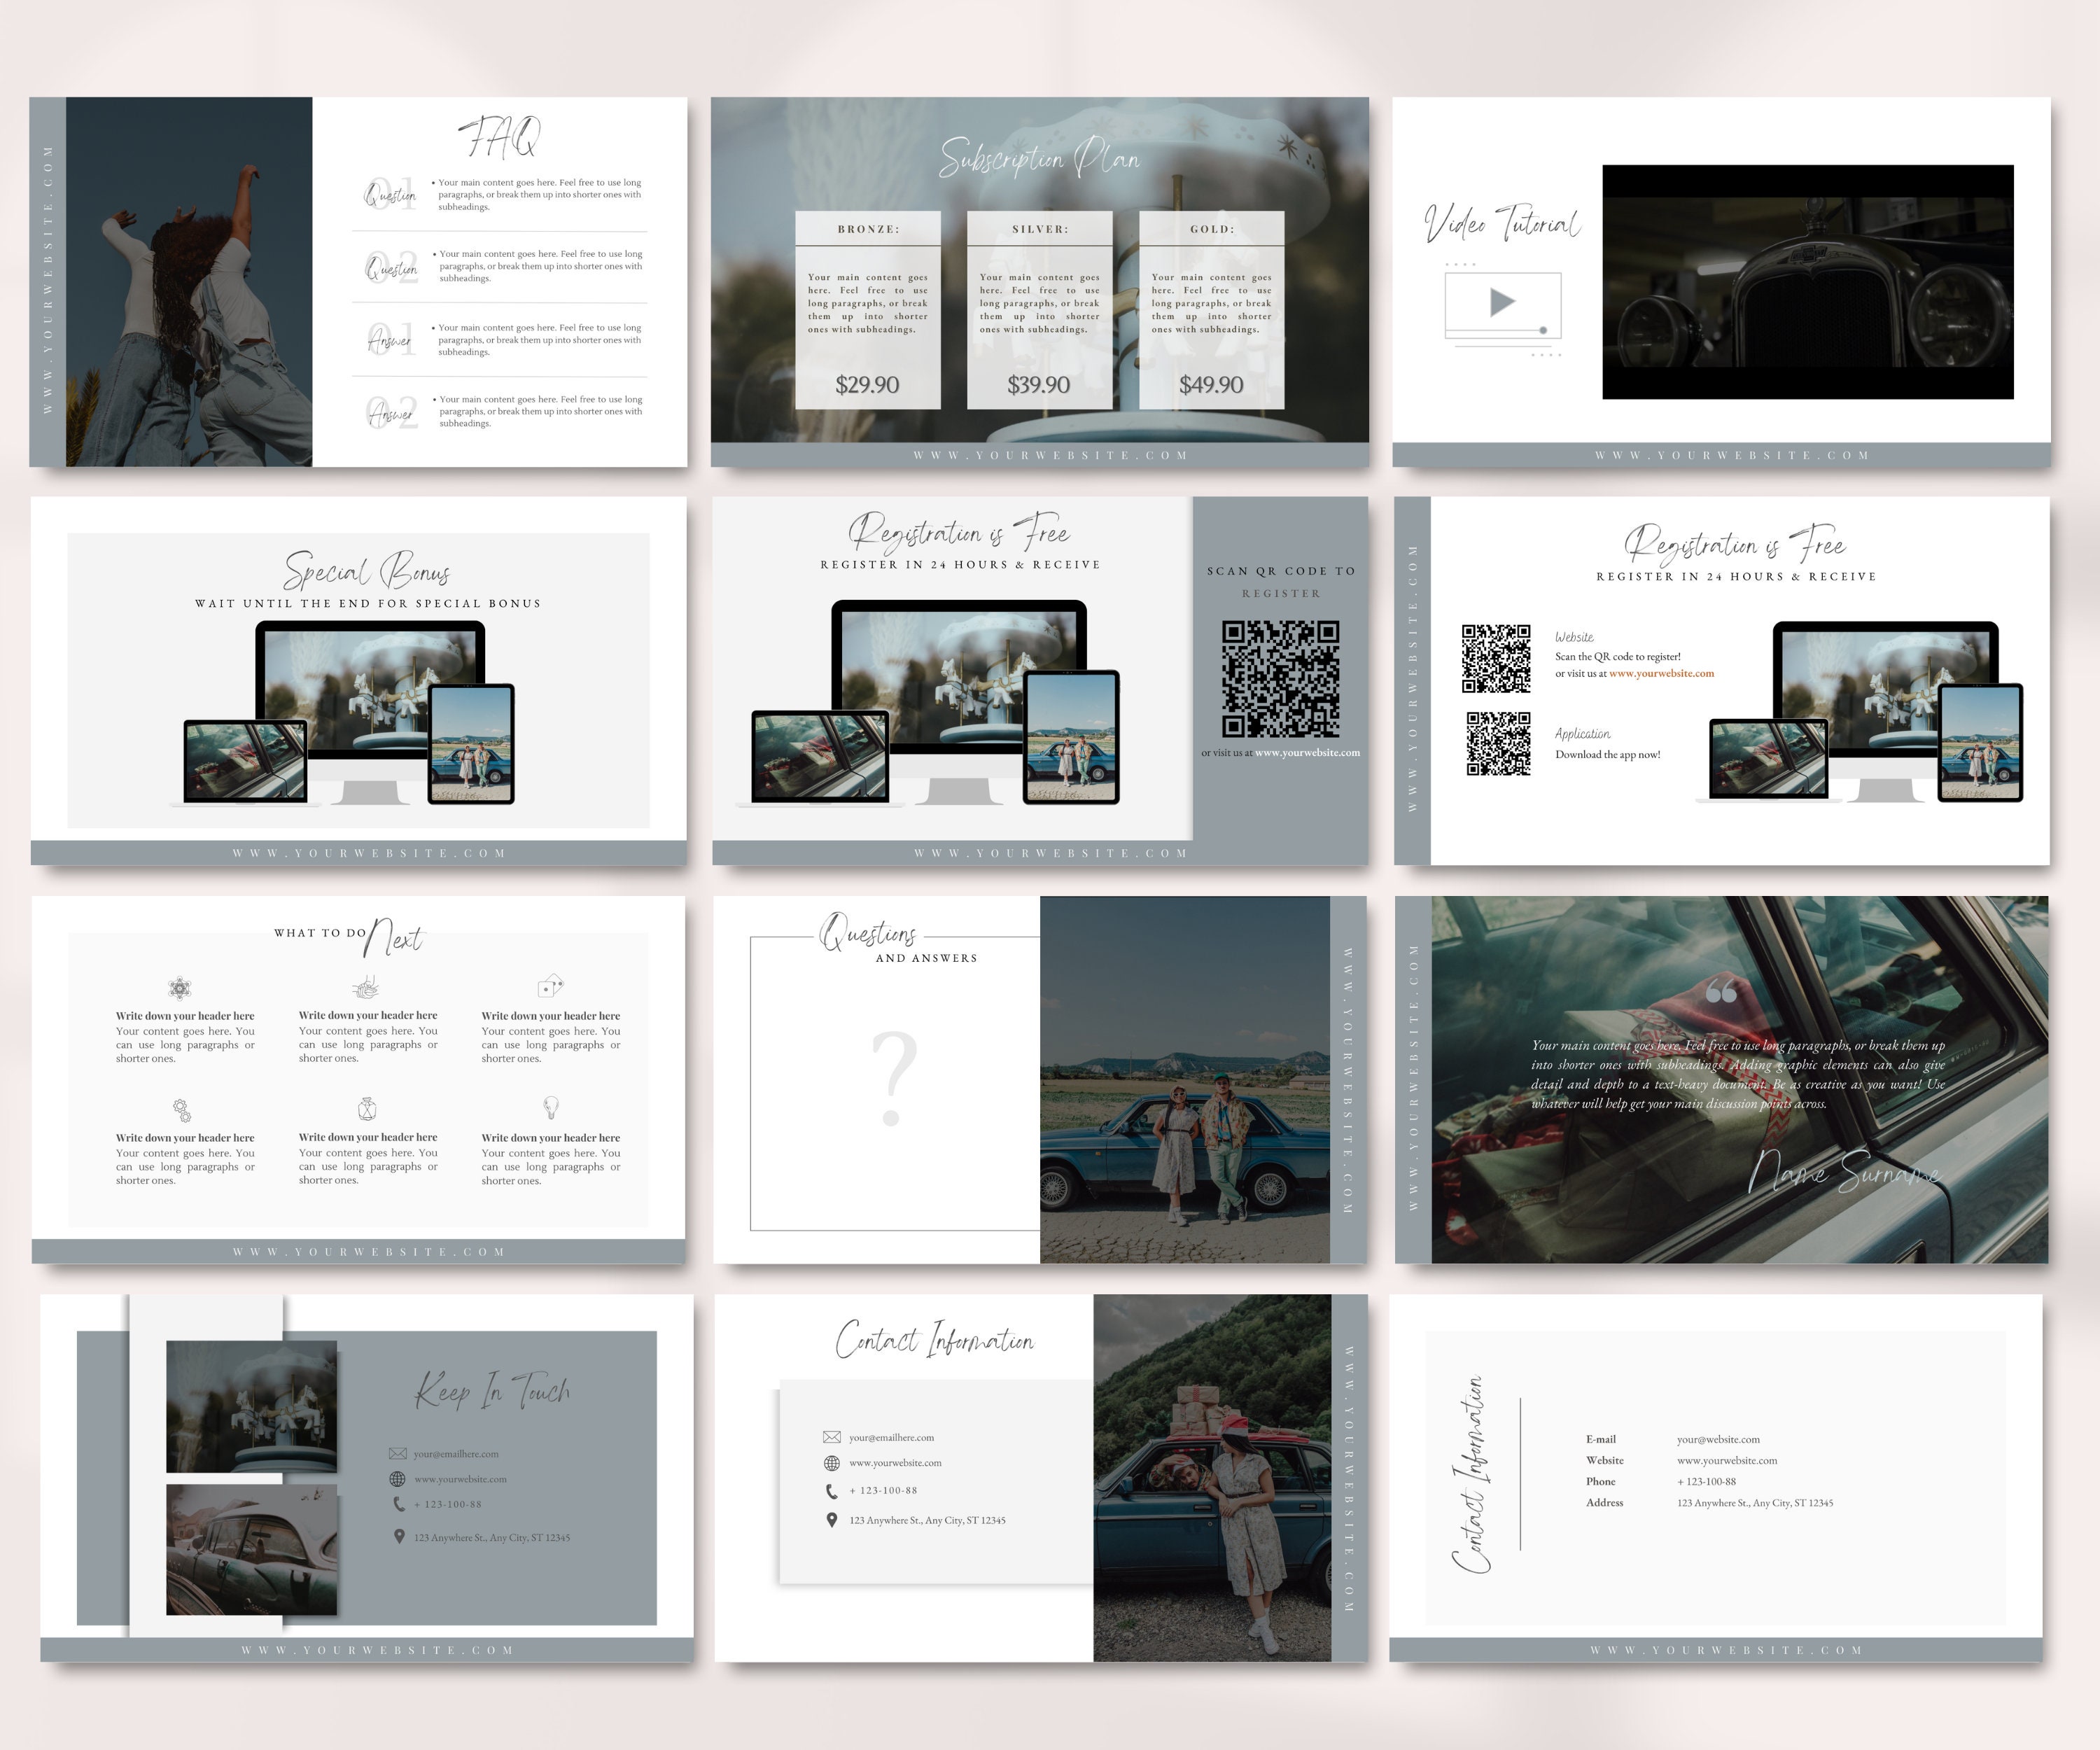Click the phone icon on the Contact Information card
This screenshot has width=2100, height=1750.
[831, 1491]
